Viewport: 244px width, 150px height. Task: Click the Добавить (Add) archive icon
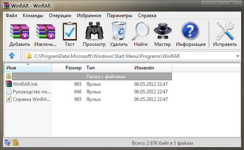20,32
